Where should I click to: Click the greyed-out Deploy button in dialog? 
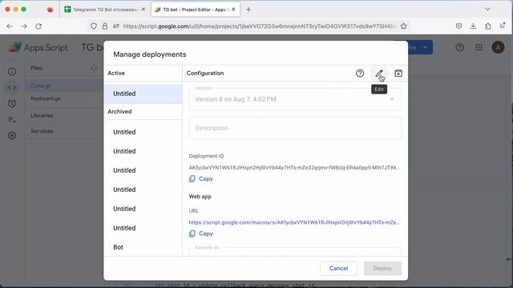click(x=382, y=269)
